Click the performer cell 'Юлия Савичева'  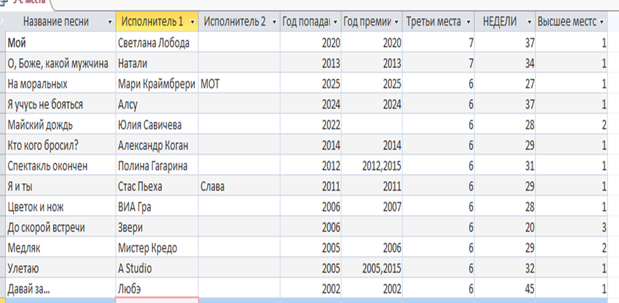(x=157, y=125)
